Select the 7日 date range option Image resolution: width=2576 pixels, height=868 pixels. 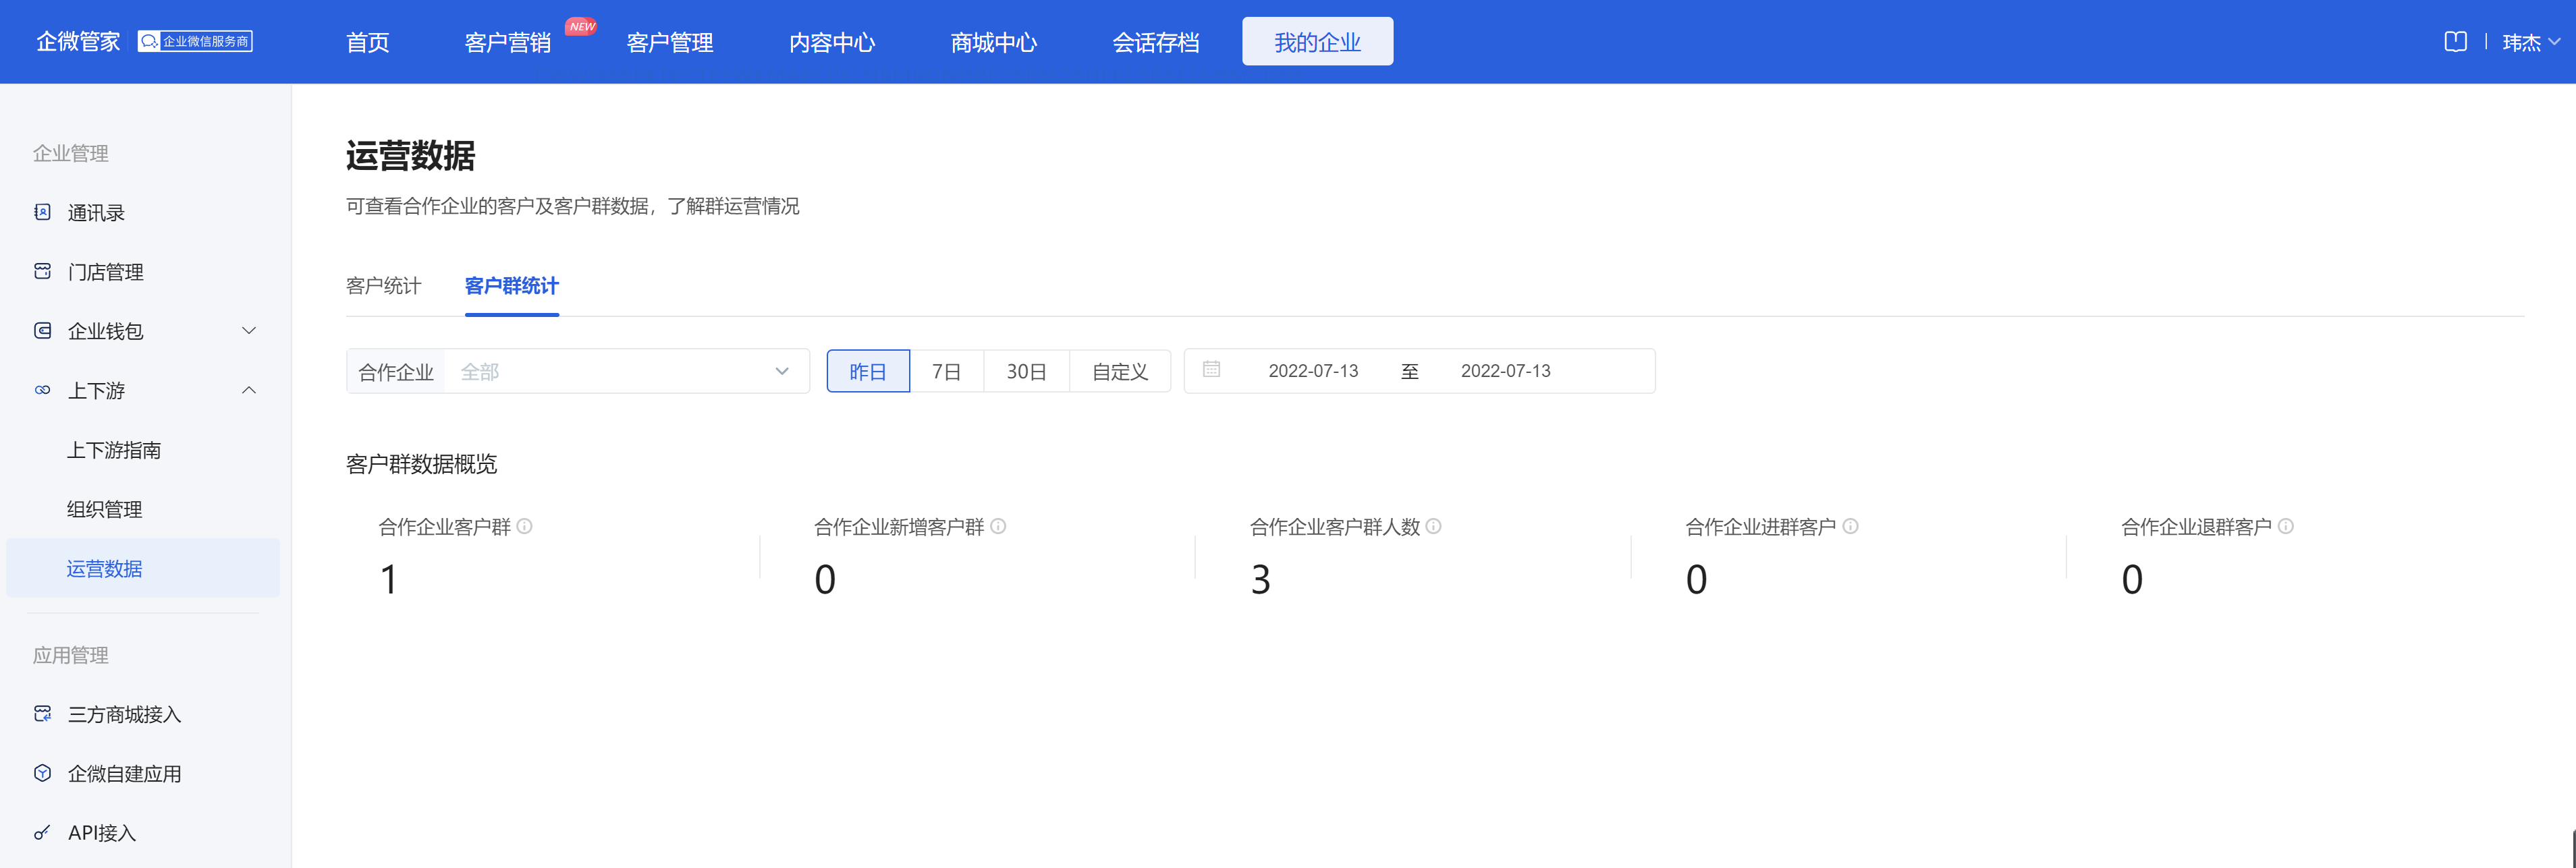(x=946, y=372)
